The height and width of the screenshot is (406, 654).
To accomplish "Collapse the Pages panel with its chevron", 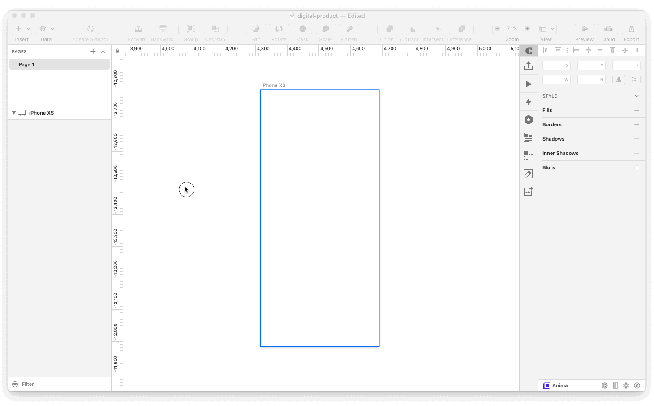I will pyautogui.click(x=103, y=51).
